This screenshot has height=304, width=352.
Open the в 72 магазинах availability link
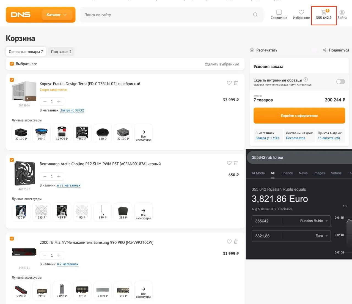coord(69,185)
